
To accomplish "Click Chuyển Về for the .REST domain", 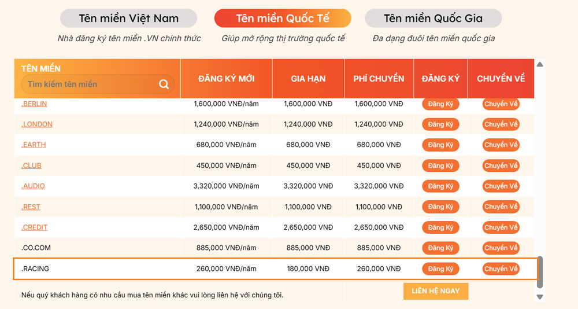I will point(501,207).
